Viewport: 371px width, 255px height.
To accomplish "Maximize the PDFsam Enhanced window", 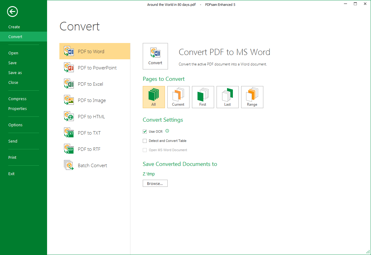I will [x=355, y=4].
